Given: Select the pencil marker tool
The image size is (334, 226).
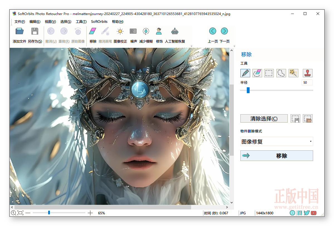Looking at the screenshot, I should [x=245, y=73].
